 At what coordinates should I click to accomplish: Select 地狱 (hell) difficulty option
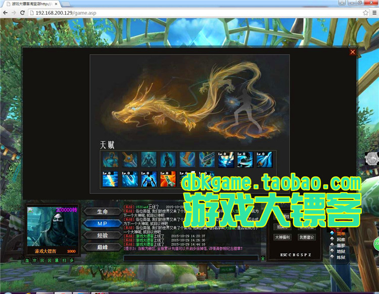point(338,251)
